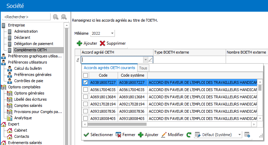Click the Délégation de paiement icon
Screen dimensions: 268x145
tap(10, 44)
